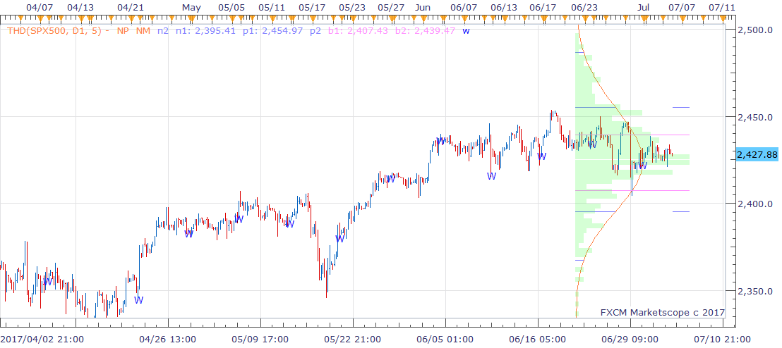782x348 pixels.
Task: Click the 05/23 date label on top axis
Action: tap(351, 8)
